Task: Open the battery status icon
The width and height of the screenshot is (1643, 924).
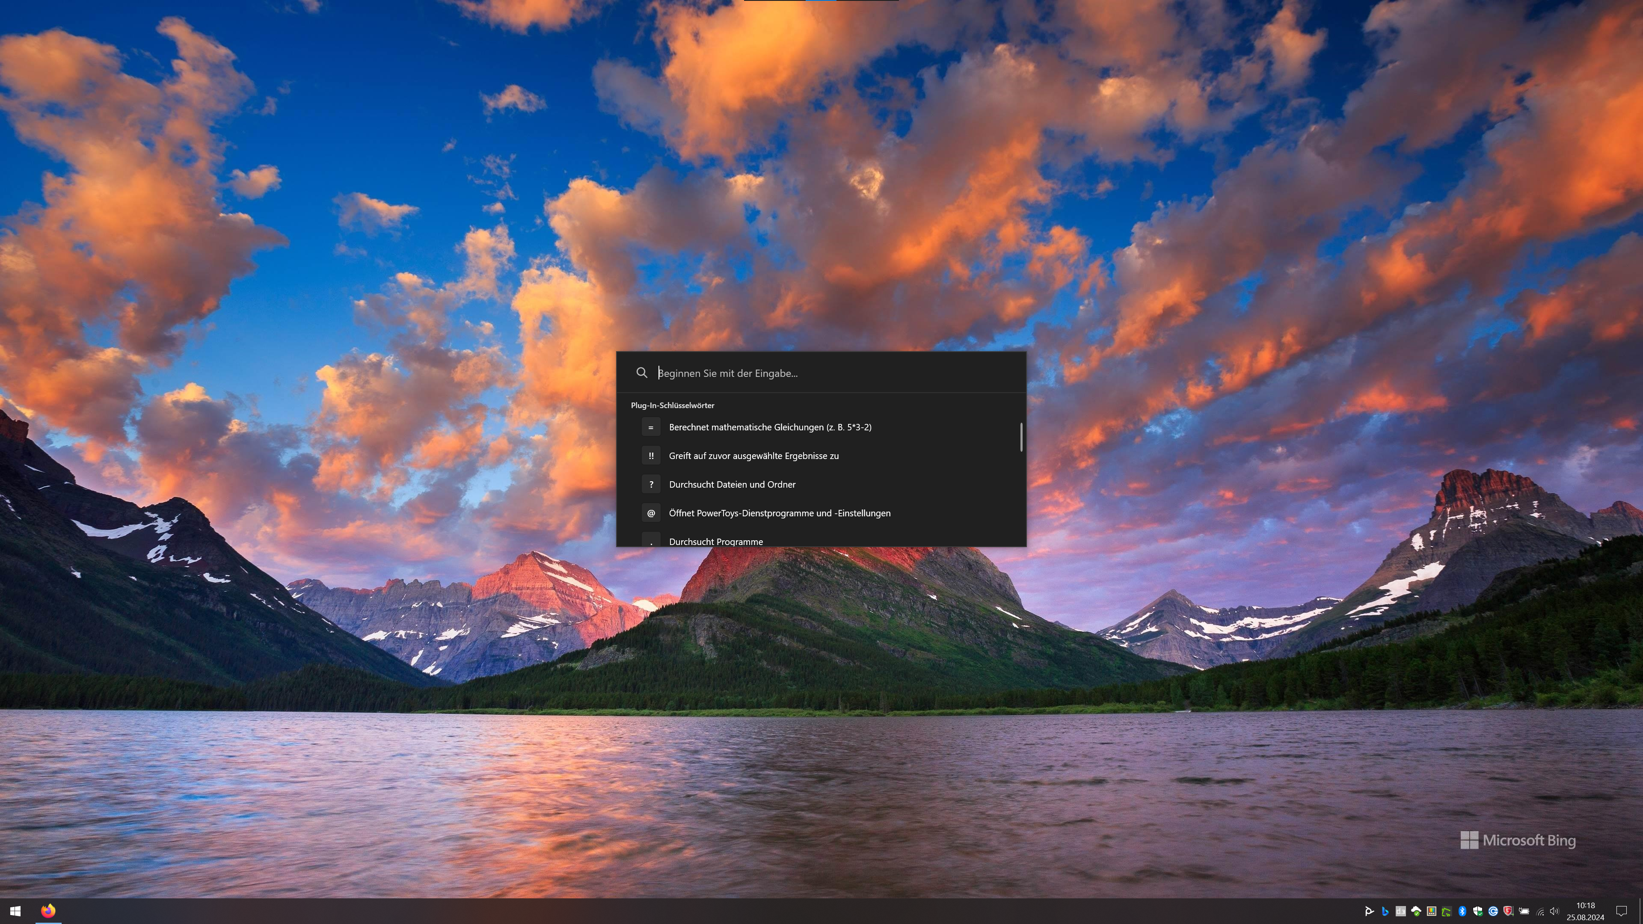Action: click(x=1524, y=911)
